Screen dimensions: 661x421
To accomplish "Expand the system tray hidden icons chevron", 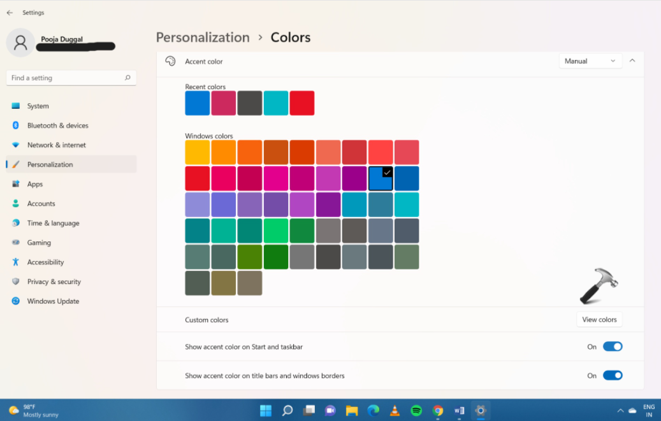I will (x=620, y=411).
